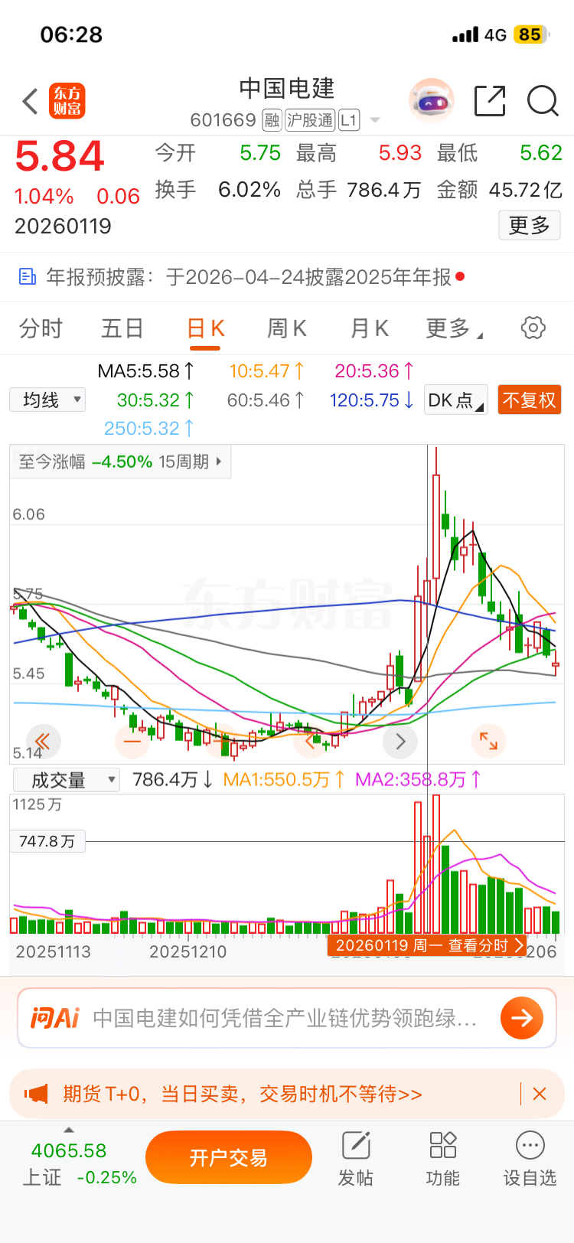Tap the right chevron chart button

point(400,741)
